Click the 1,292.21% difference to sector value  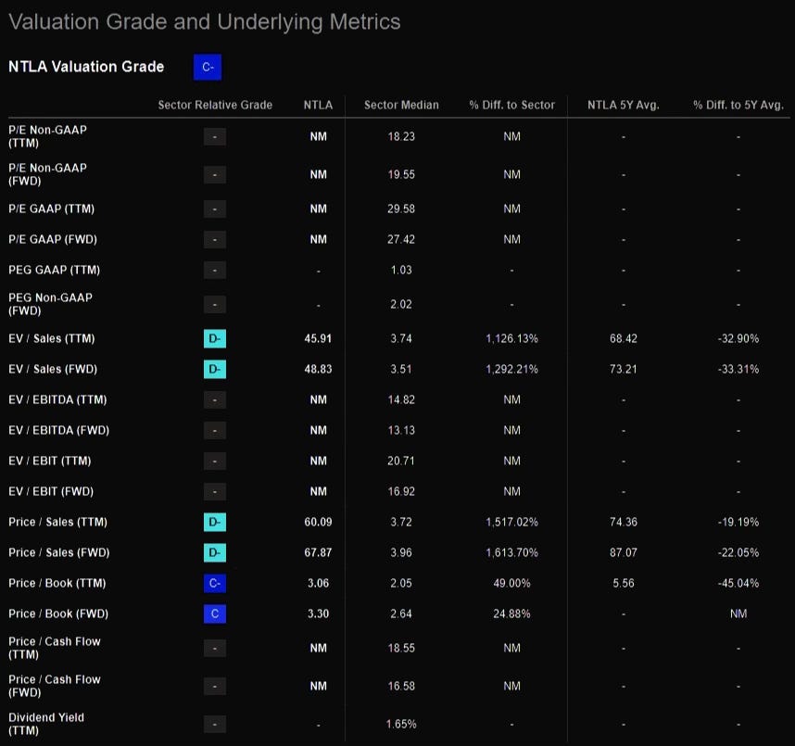pyautogui.click(x=512, y=369)
